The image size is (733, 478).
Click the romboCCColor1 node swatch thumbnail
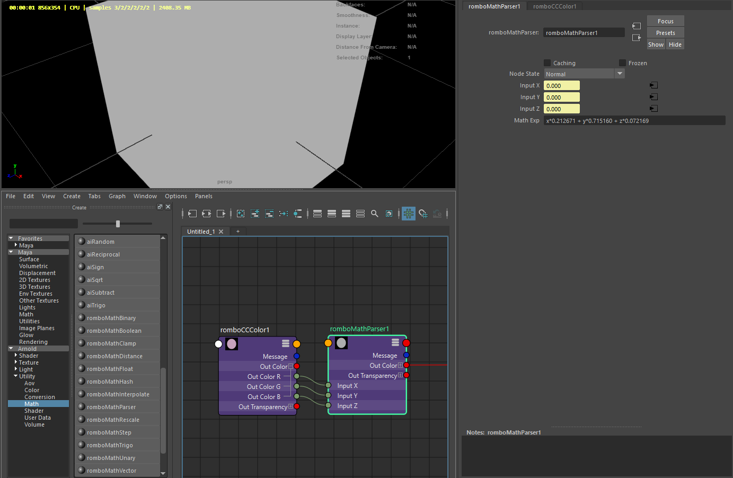coord(232,344)
